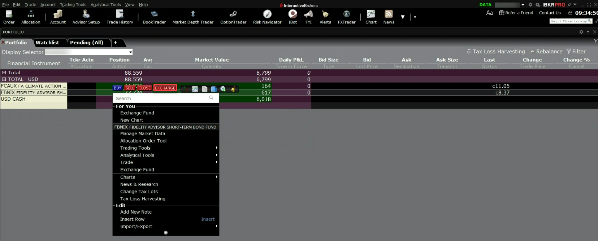
Task: Select the FCAUX FA CLIMATE ACTION row
Action: tap(34, 86)
